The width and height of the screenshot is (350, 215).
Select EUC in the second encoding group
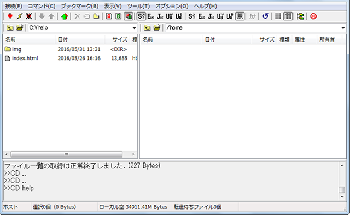coord(202,16)
